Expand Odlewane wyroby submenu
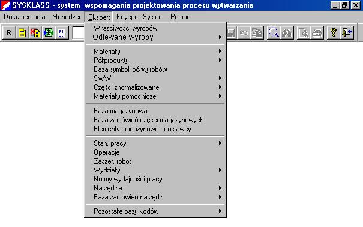This screenshot has width=363, height=227. click(155, 37)
